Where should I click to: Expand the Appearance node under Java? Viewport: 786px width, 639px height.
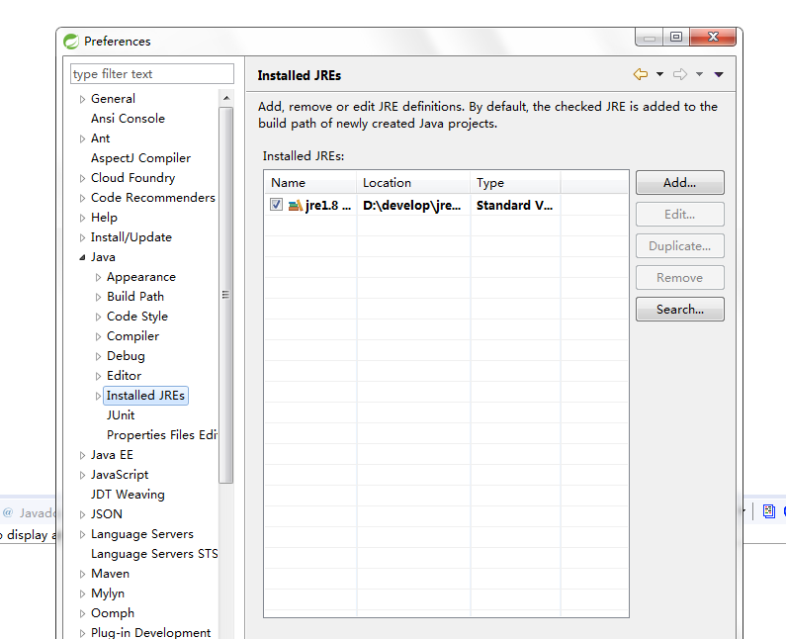[98, 277]
